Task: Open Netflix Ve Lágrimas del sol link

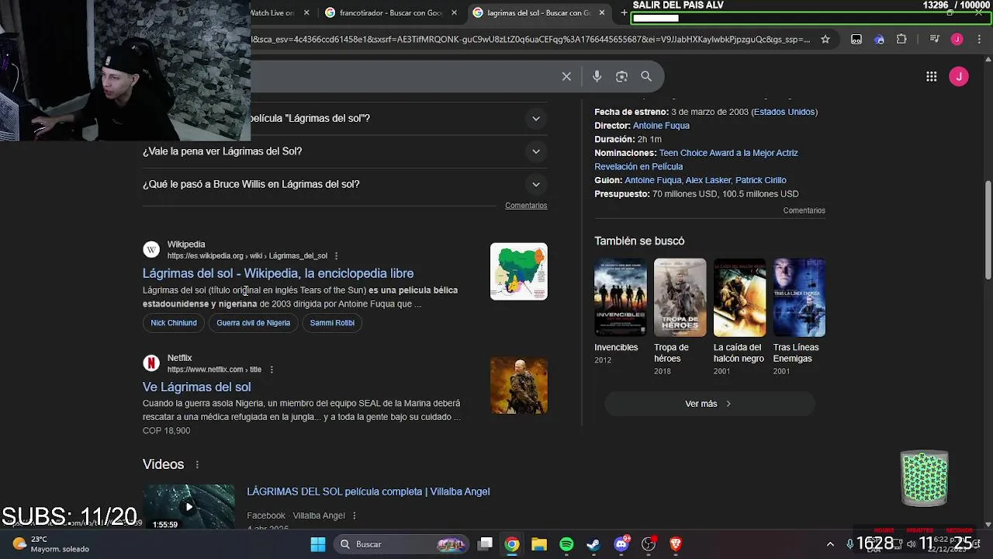Action: coord(196,387)
